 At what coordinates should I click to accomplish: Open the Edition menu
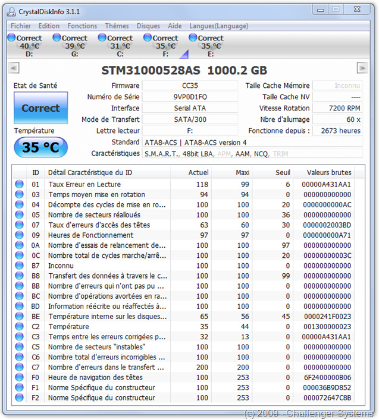(x=49, y=26)
